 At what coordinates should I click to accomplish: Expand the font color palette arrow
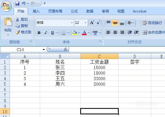(89, 33)
